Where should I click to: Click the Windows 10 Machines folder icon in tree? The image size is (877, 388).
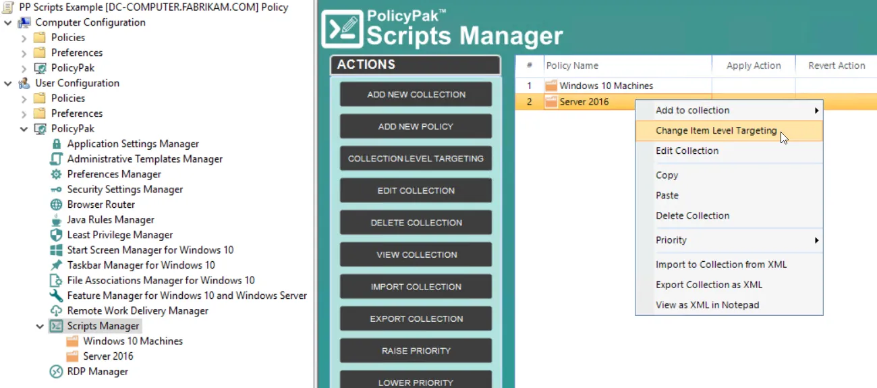[x=72, y=341]
